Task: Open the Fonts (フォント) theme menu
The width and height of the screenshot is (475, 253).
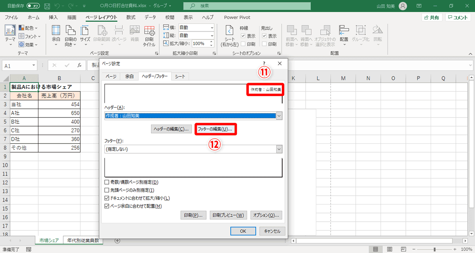Action: (30, 36)
